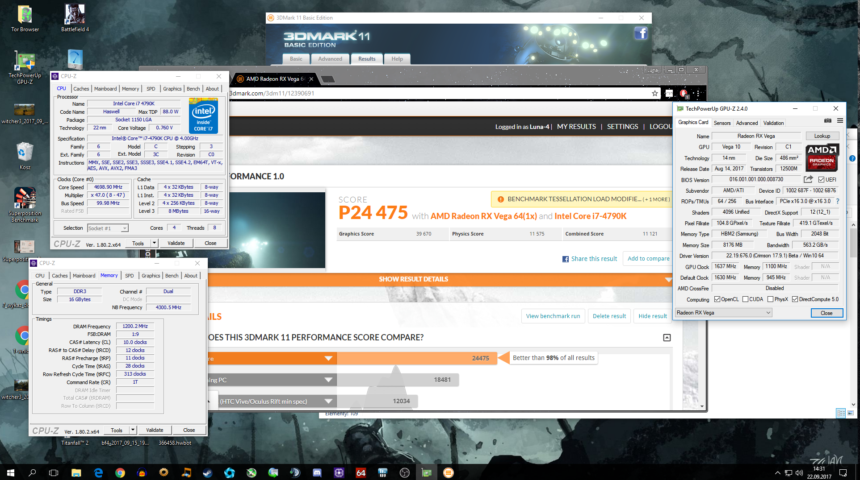
Task: Launch Microsoft Edge from the taskbar
Action: pos(98,472)
